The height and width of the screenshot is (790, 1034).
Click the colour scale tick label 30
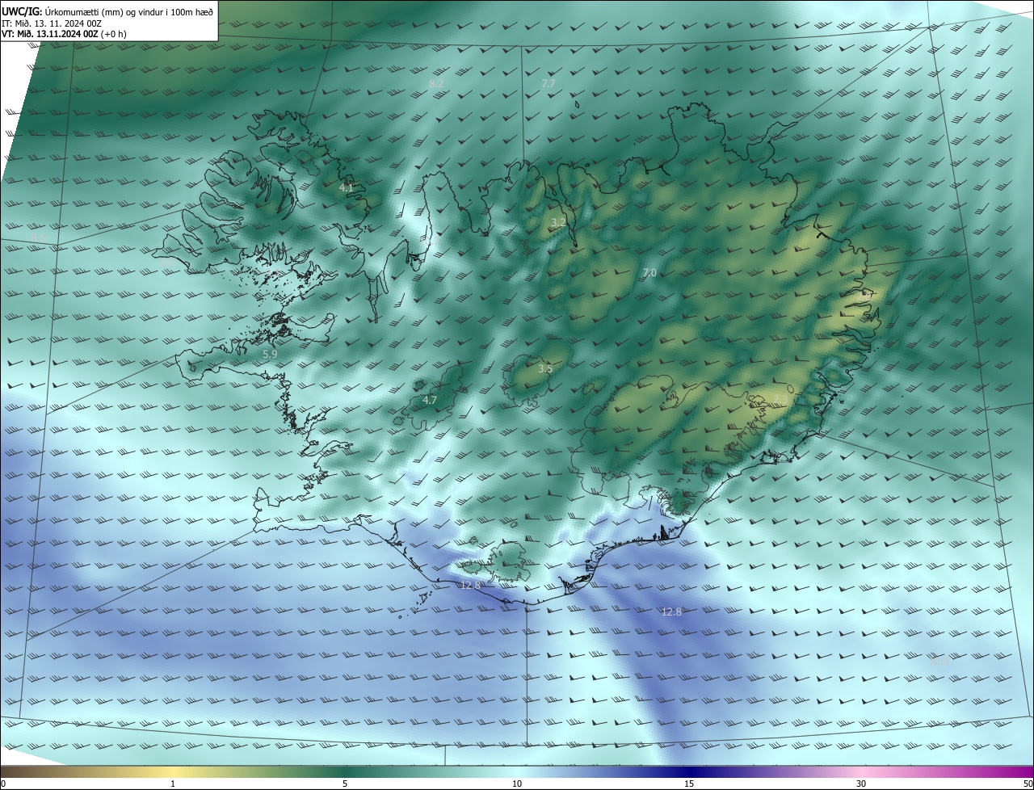pos(861,784)
